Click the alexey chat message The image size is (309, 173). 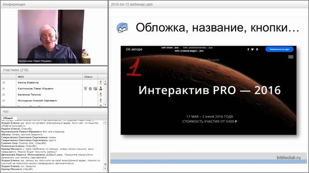tap(22, 135)
